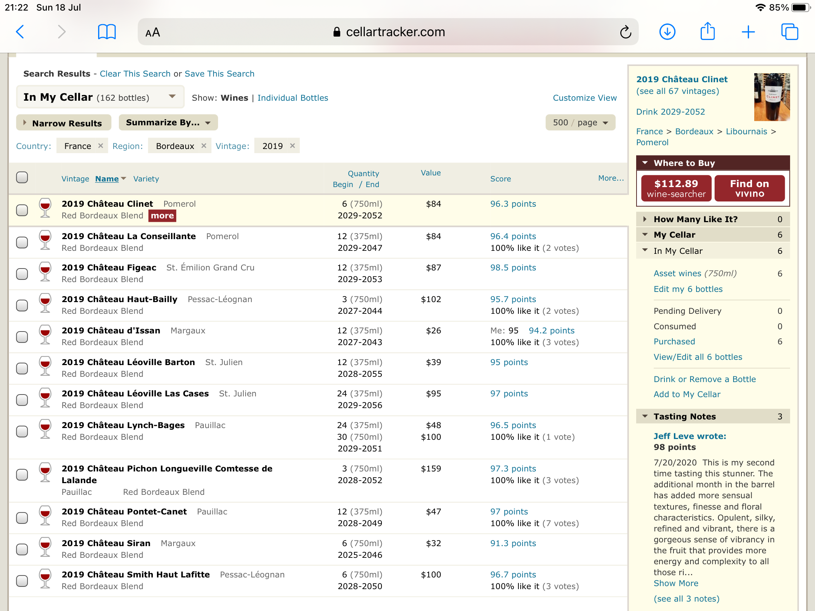Screen dimensions: 815x611
Task: Click wine glass icon for Léoville Las Cases
Action: pyautogui.click(x=45, y=398)
